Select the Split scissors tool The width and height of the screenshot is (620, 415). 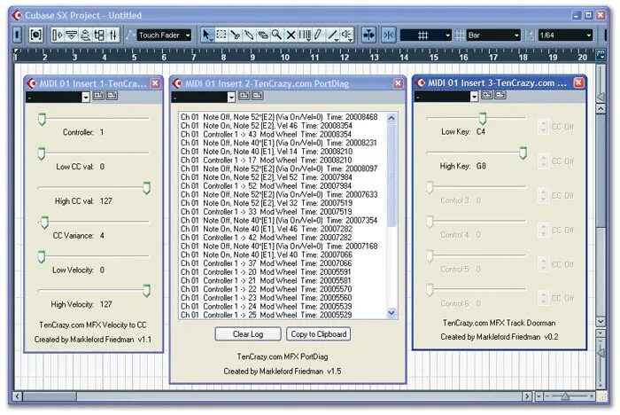[x=236, y=35]
